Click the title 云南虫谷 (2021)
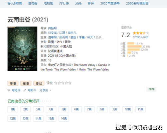Screen dimensions: 167x133 (28, 20)
